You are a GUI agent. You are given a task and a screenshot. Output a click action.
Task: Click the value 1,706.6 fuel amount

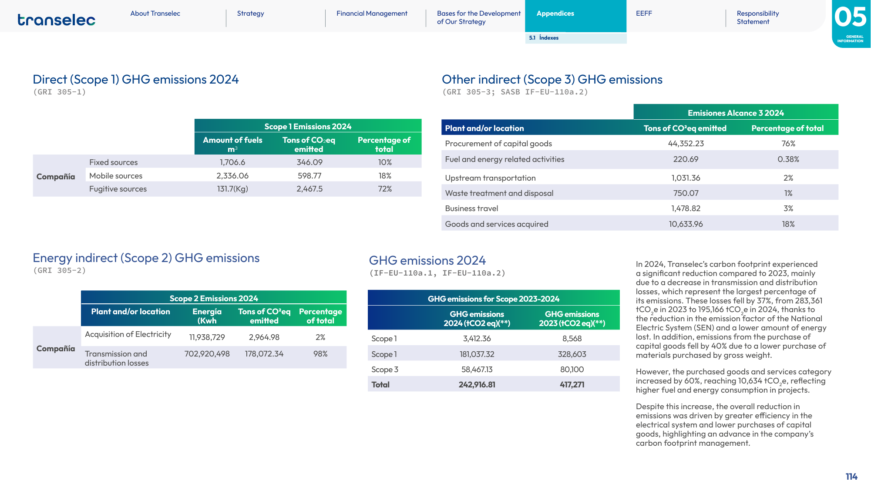coord(232,162)
